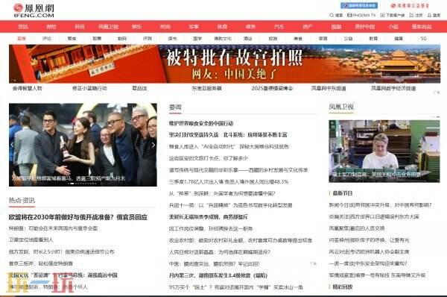Select the 评论 sub-navigation item
This screenshot has width=447, height=297.
point(47,38)
